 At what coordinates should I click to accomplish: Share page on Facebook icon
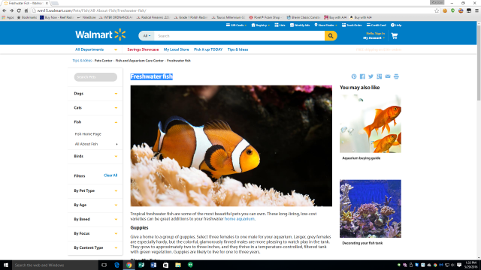click(x=362, y=76)
